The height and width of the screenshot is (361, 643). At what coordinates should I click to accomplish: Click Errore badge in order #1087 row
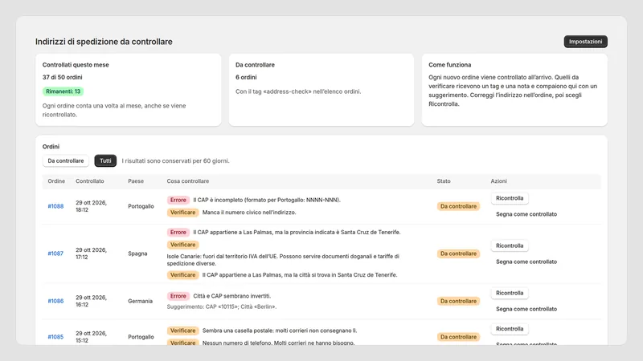click(x=178, y=232)
